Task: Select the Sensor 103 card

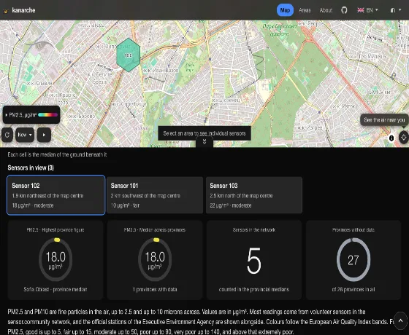Action: pyautogui.click(x=254, y=195)
